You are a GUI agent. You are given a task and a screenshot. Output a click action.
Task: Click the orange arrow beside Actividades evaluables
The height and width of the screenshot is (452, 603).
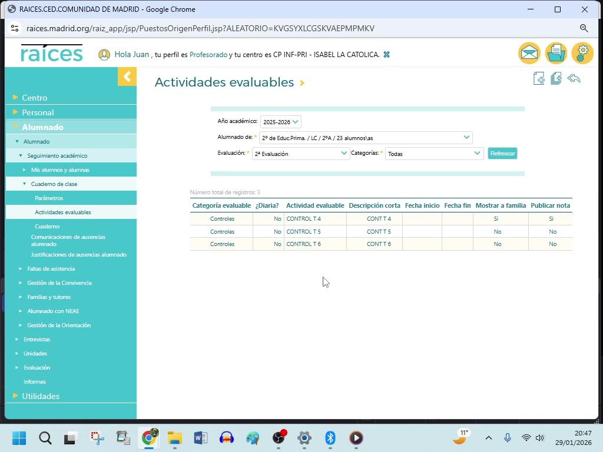[302, 82]
